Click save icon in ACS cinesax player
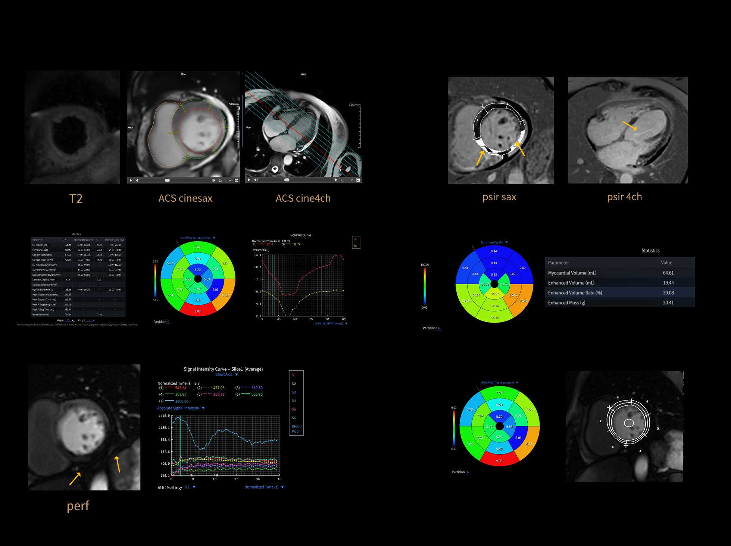 (236, 180)
